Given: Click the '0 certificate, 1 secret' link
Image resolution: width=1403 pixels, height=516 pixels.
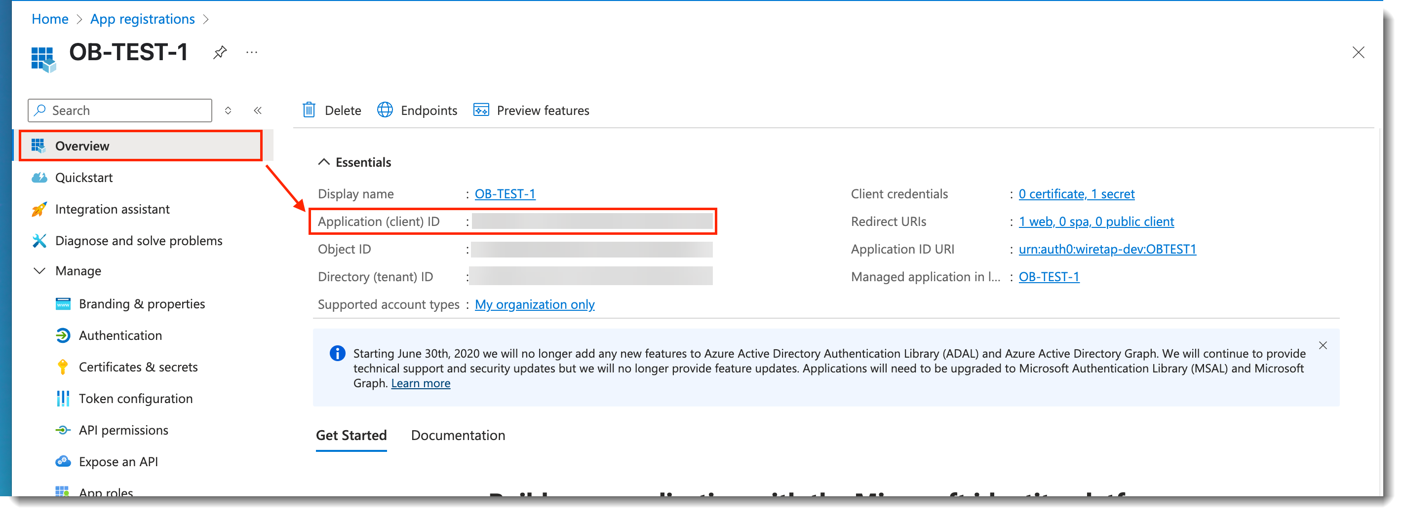Looking at the screenshot, I should 1076,194.
